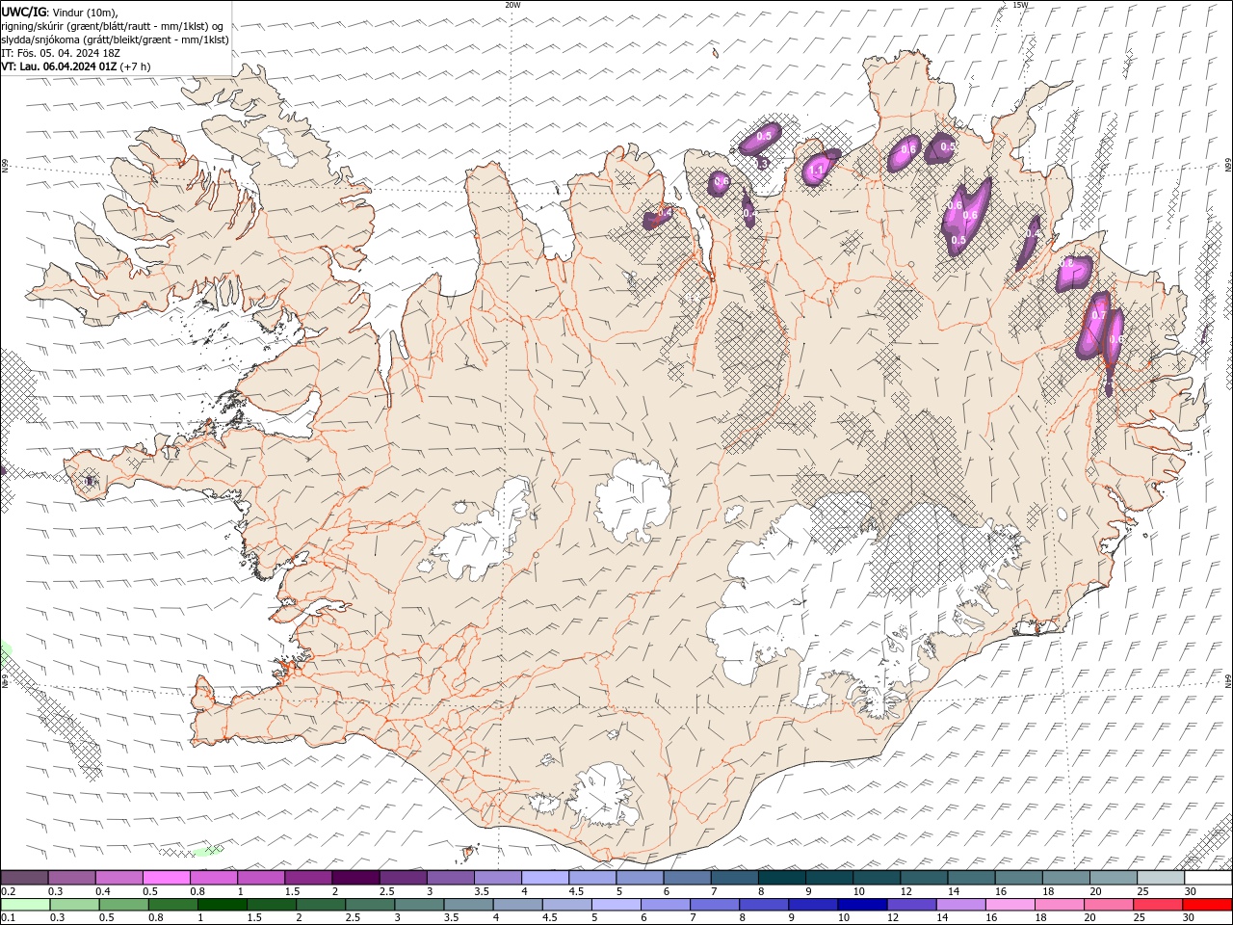Viewport: 1233px width, 925px height.
Task: Select the light green 0.3 rain swatch
Action: [x=74, y=905]
